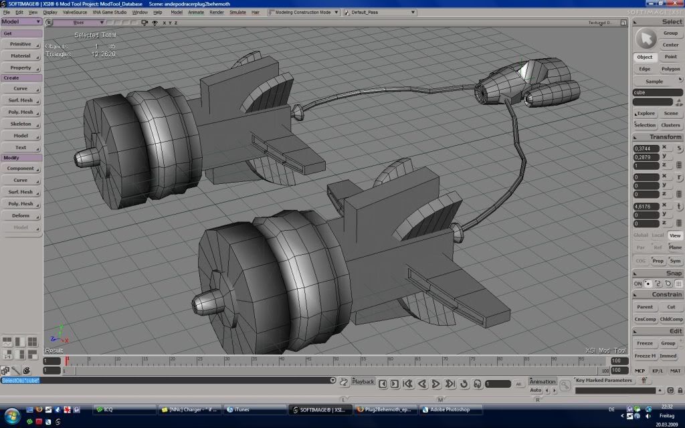The image size is (685, 428).
Task: Toggle the point snap target icon
Action: (x=648, y=284)
